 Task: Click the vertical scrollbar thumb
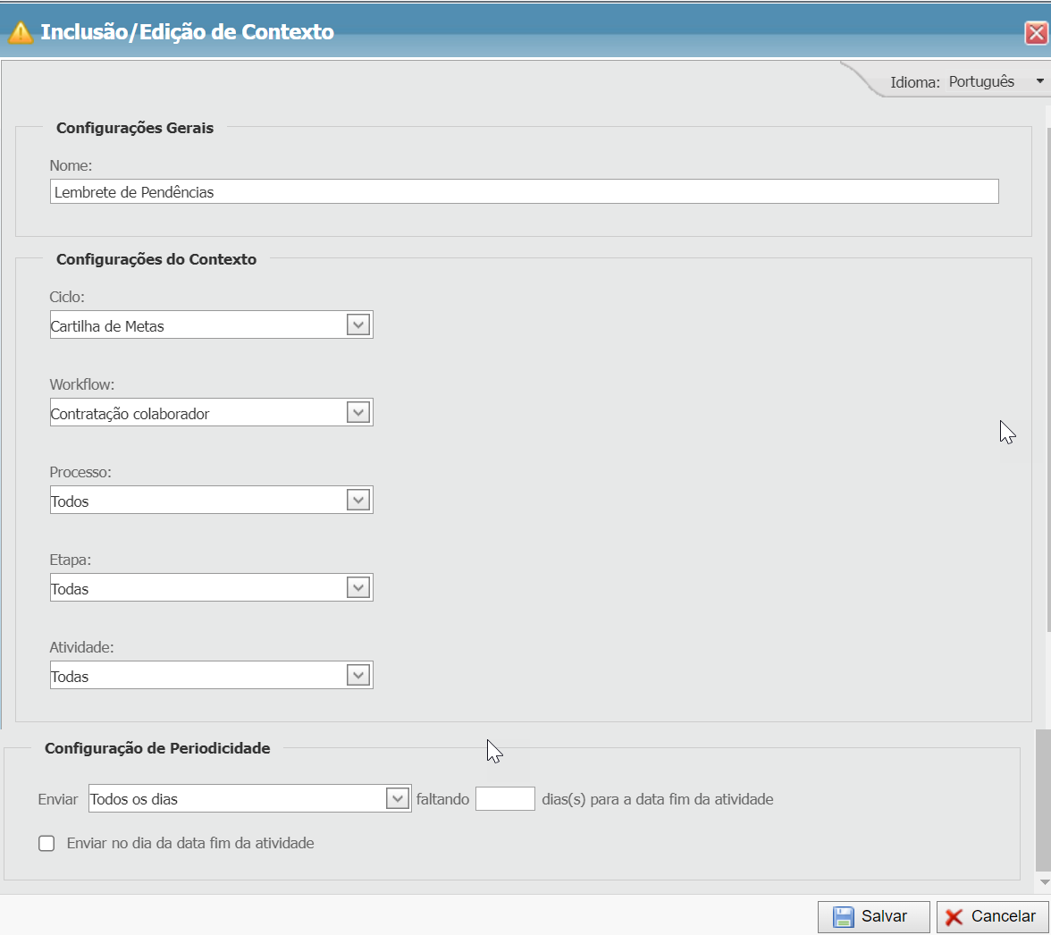click(x=1043, y=801)
